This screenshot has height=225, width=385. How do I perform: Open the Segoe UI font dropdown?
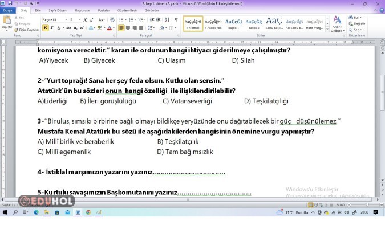pos(55,19)
